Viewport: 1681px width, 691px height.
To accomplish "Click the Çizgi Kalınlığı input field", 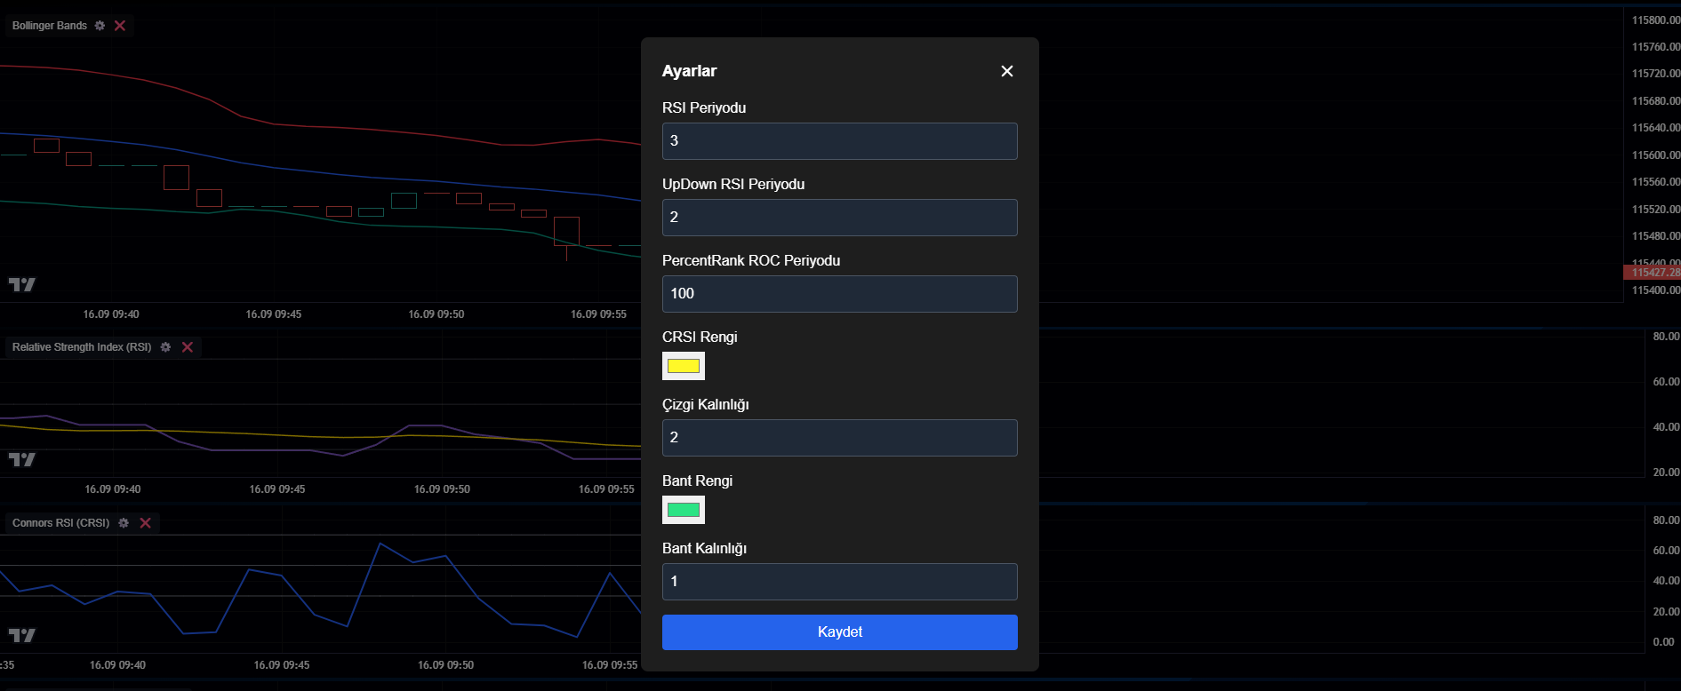I will 840,438.
